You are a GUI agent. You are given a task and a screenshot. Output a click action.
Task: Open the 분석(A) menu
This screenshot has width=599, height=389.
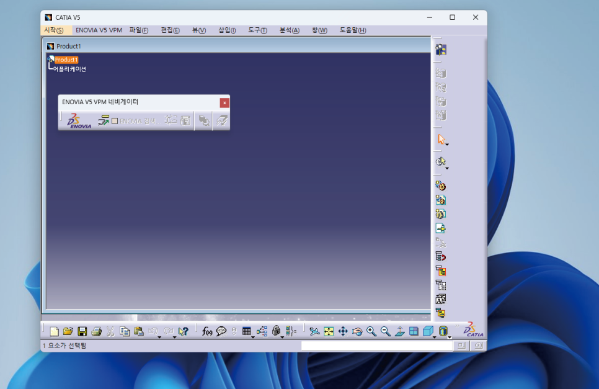pos(289,30)
